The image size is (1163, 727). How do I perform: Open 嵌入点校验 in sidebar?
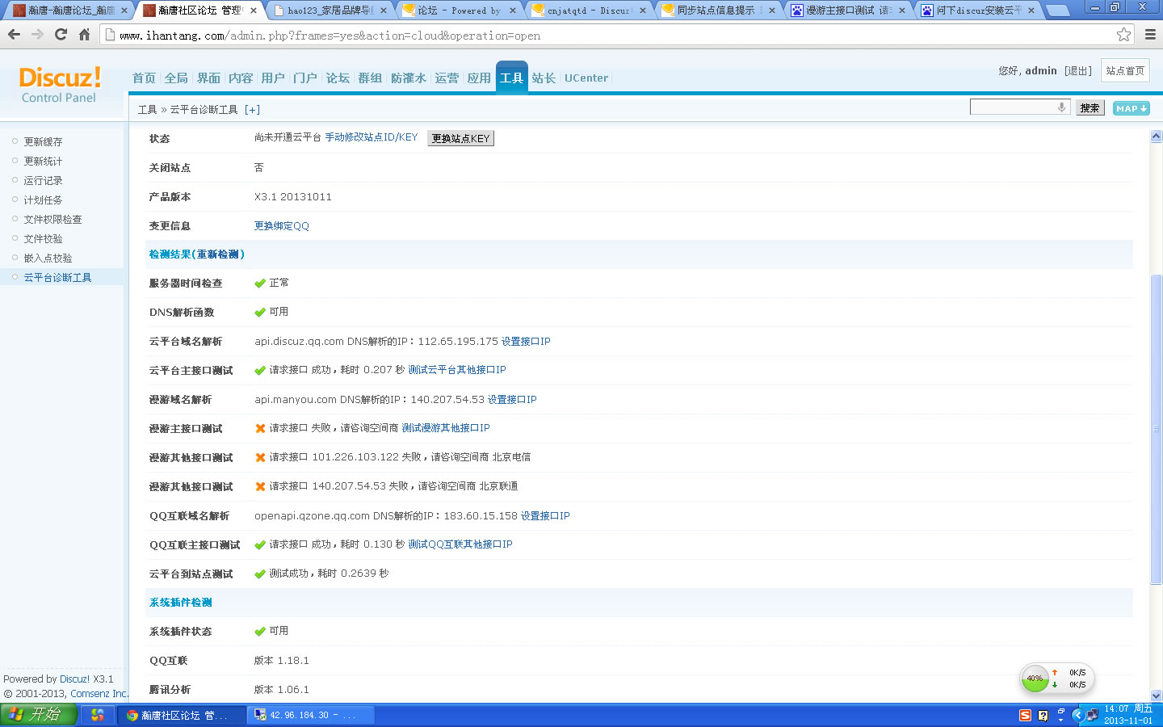(x=48, y=258)
